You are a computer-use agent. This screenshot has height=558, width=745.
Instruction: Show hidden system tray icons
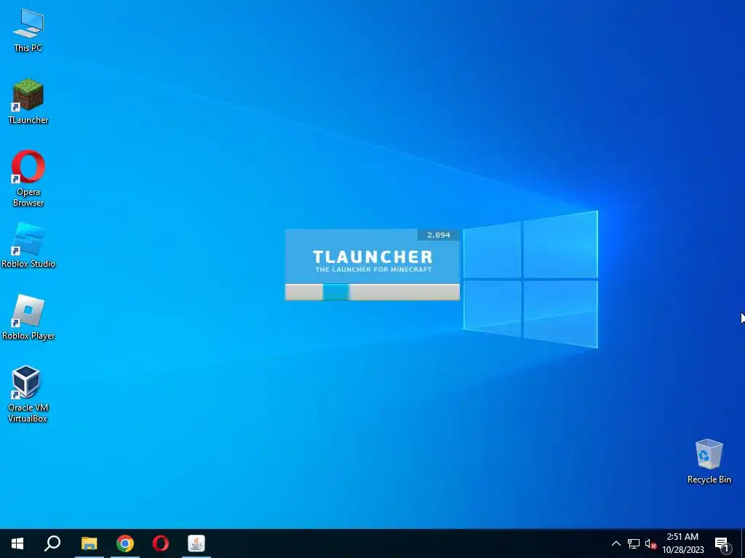pos(615,543)
